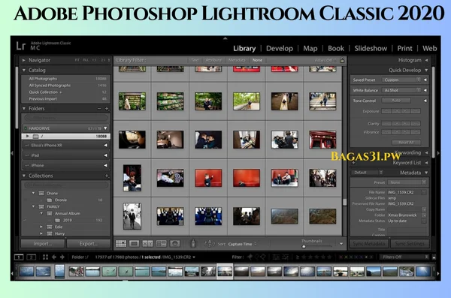This screenshot has height=298, width=451.
Task: Go to folder arrow beside Xmas Brunswick
Action: [x=424, y=215]
